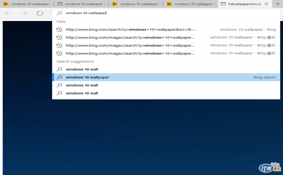The image size is (283, 175).
Task: Click the history clock icon beside the bing.com/search?q= URL
Action: point(59,30)
